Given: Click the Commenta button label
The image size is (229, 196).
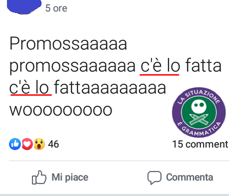Looking at the screenshot, I should pyautogui.click(x=190, y=177).
